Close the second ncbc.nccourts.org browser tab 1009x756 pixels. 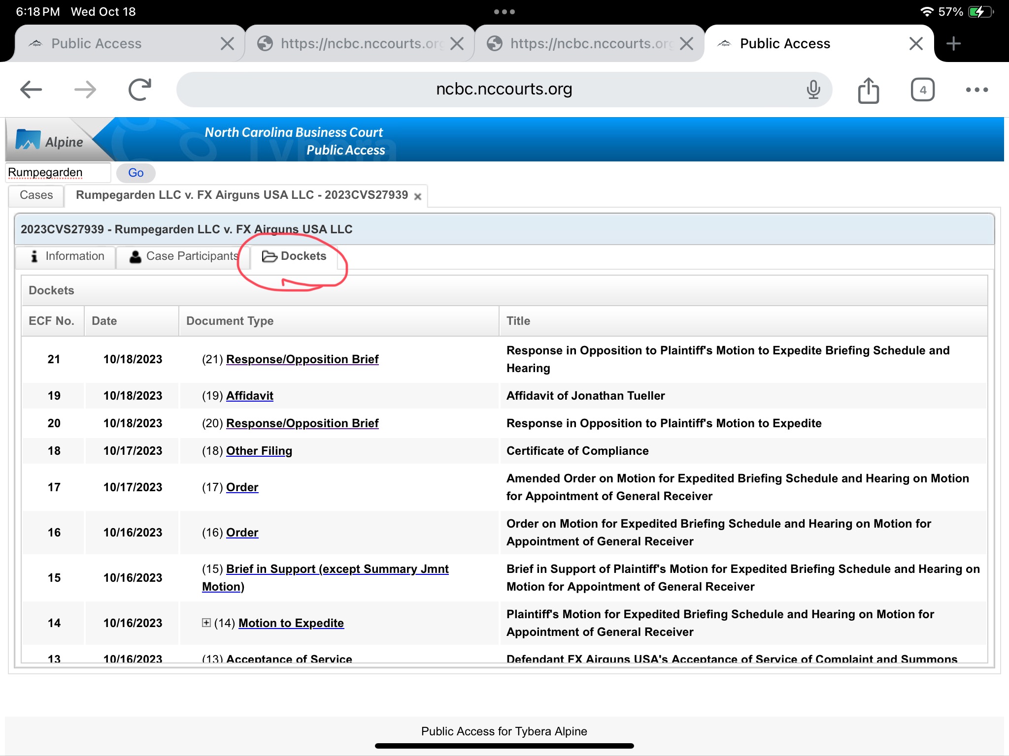(x=457, y=43)
